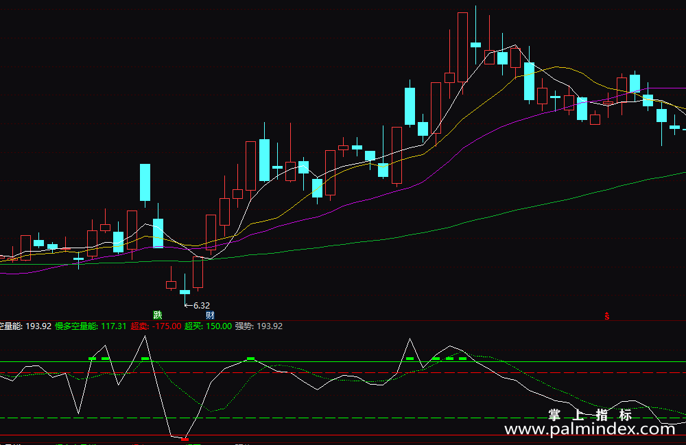Select the 超买 150.00 indicator label
Screen dimensions: 686x445
point(209,326)
